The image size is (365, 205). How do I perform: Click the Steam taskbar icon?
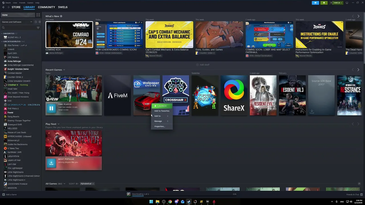(189, 202)
